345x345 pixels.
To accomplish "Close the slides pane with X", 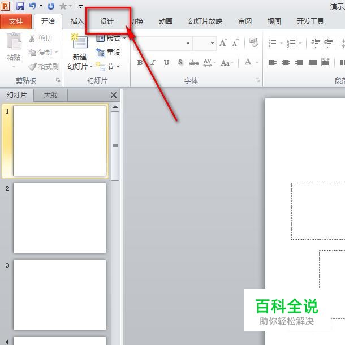I will [114, 95].
